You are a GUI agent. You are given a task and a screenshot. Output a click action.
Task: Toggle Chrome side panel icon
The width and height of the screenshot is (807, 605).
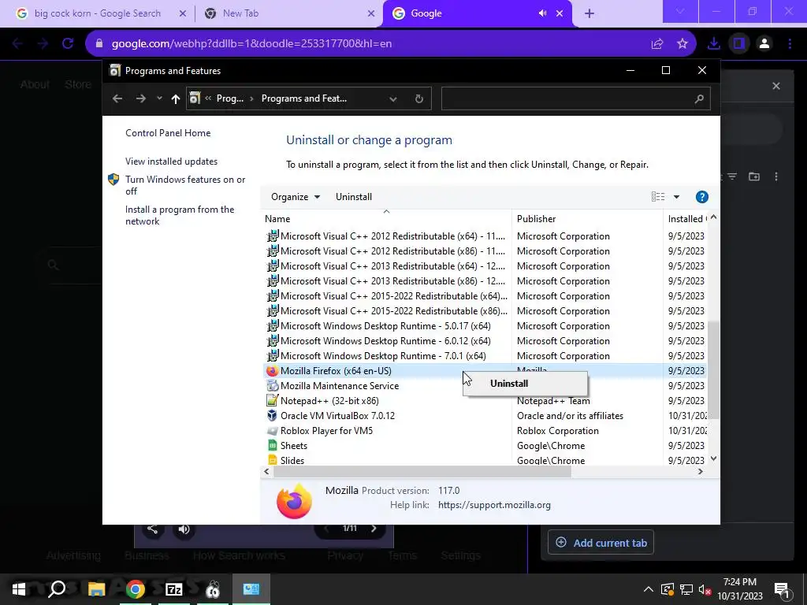pyautogui.click(x=739, y=44)
